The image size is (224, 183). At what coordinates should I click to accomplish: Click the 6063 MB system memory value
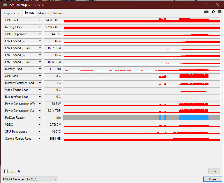pyautogui.click(x=53, y=139)
